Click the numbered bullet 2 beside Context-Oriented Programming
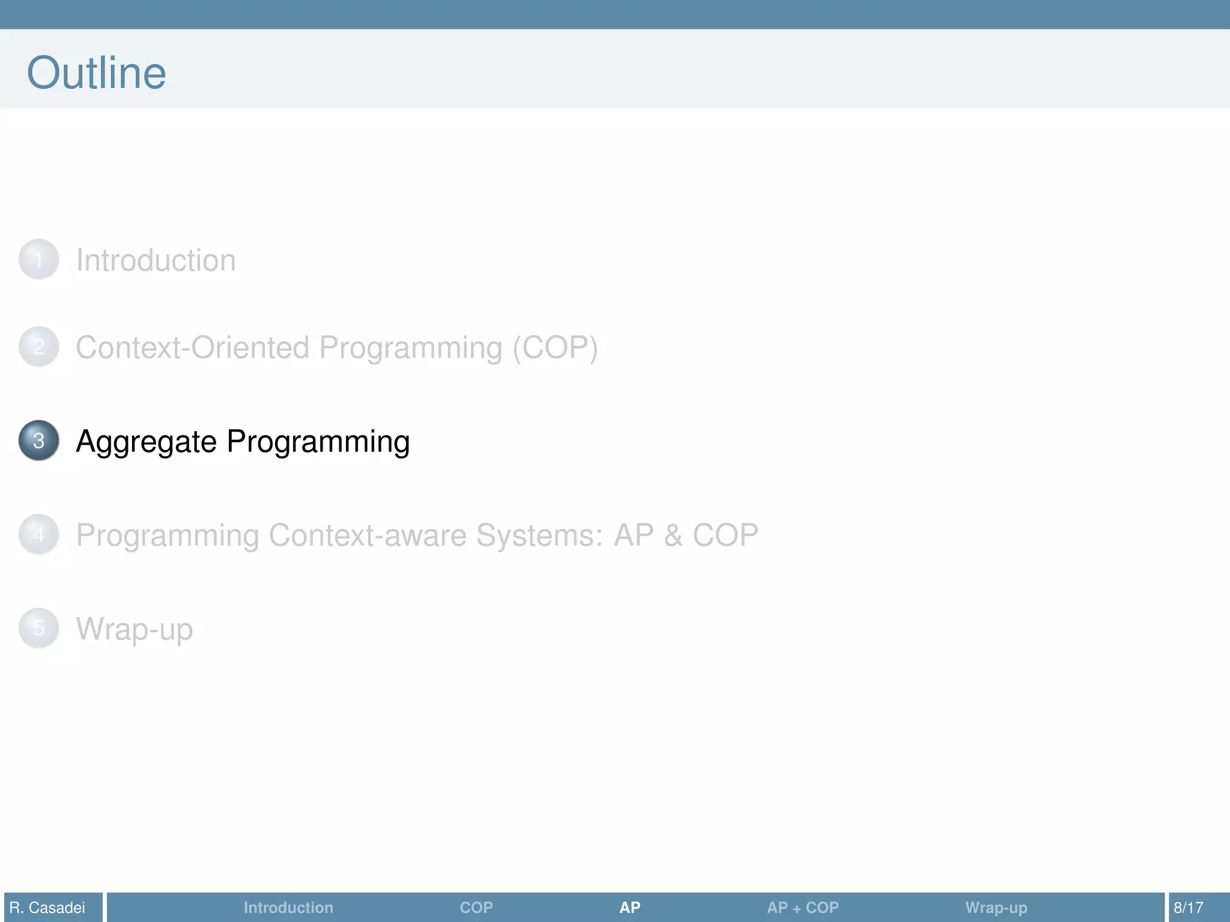Viewport: 1230px width, 922px height. click(38, 346)
